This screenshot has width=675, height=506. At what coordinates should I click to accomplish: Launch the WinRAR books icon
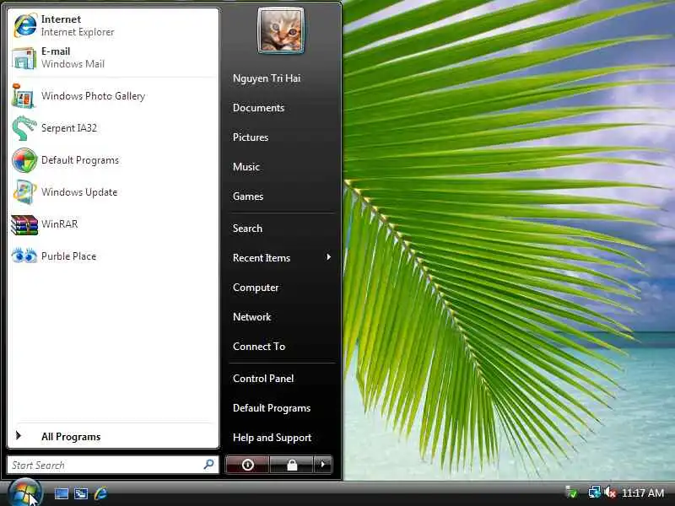click(24, 224)
